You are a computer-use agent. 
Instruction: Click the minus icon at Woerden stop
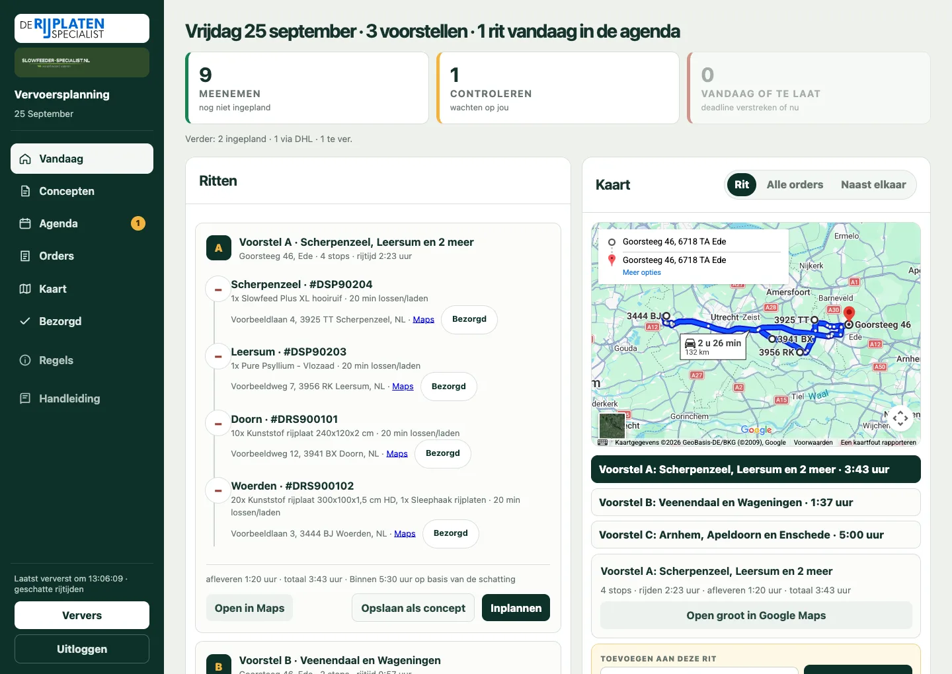point(218,491)
